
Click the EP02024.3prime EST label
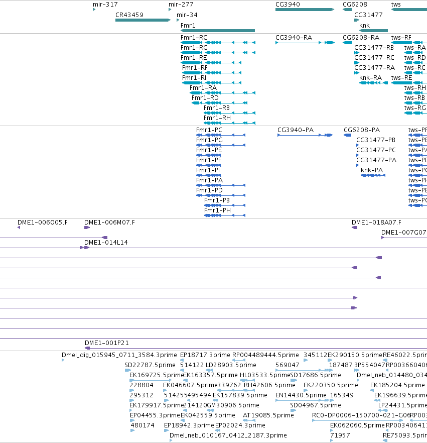pos(240,425)
